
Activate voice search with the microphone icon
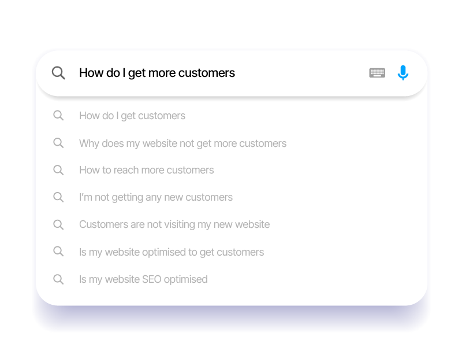(403, 72)
